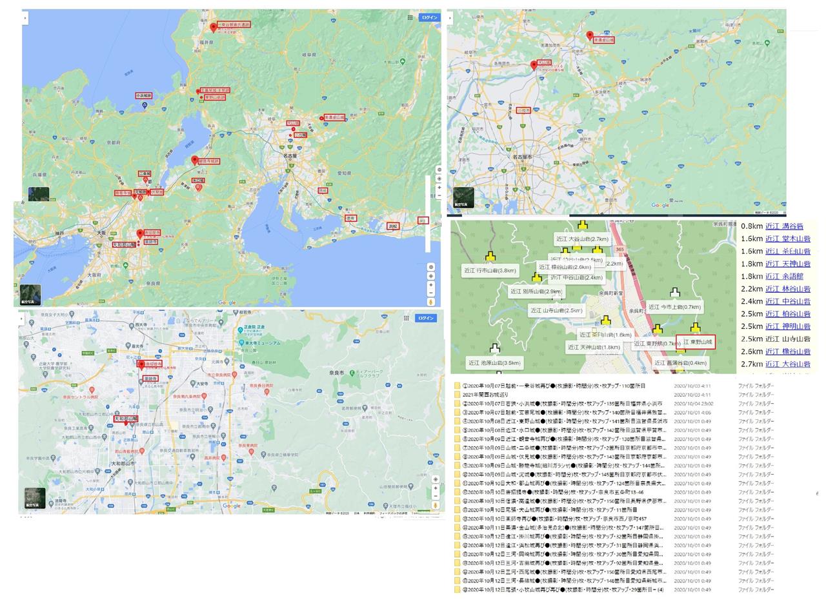This screenshot has height=605, width=826.
Task: Click 犬山城 pin on the top-right Nagoya map
Action: pyautogui.click(x=534, y=65)
